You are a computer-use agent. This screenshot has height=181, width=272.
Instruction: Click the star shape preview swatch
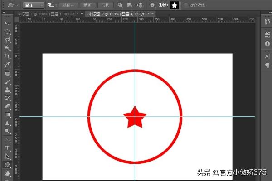coord(175,5)
